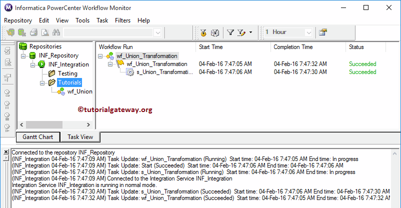This screenshot has width=401, height=208.
Task: Click the Find binoculars icon
Action: point(56,32)
